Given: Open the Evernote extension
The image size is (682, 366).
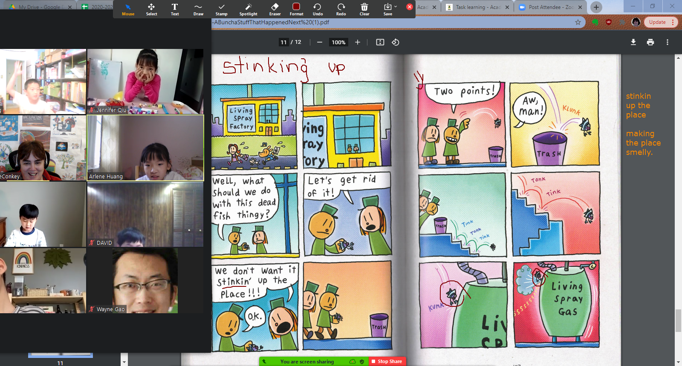Looking at the screenshot, I should coord(595,22).
